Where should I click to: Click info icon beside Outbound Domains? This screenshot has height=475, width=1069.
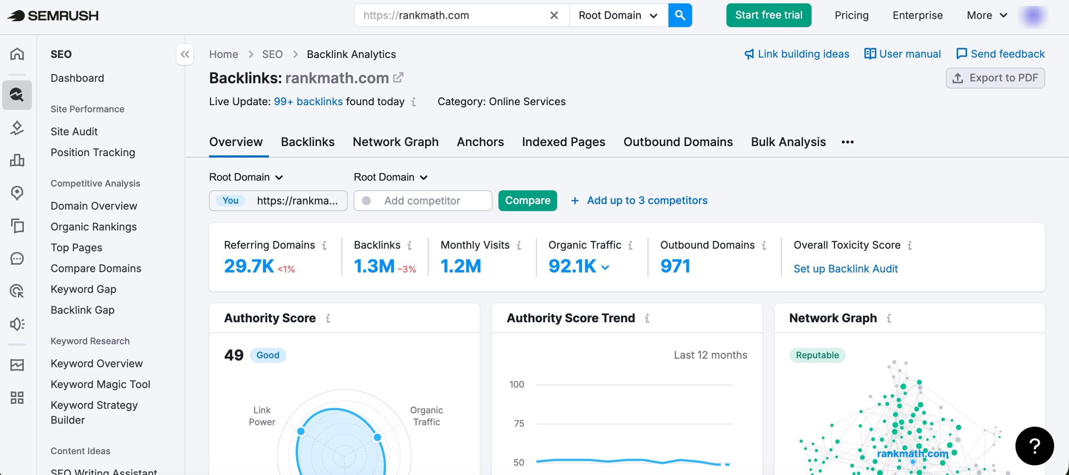click(x=764, y=245)
